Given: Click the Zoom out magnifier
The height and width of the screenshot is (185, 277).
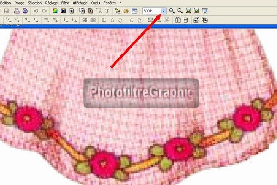Looking at the screenshot, I should [180, 11].
